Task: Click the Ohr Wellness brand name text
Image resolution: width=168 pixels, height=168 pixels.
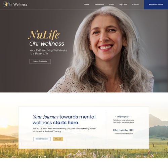Action: tap(18, 5)
